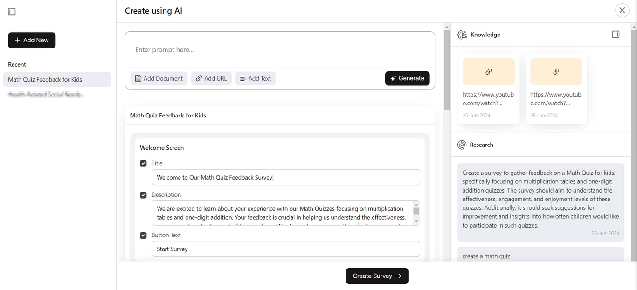Click Add Document button

point(159,78)
